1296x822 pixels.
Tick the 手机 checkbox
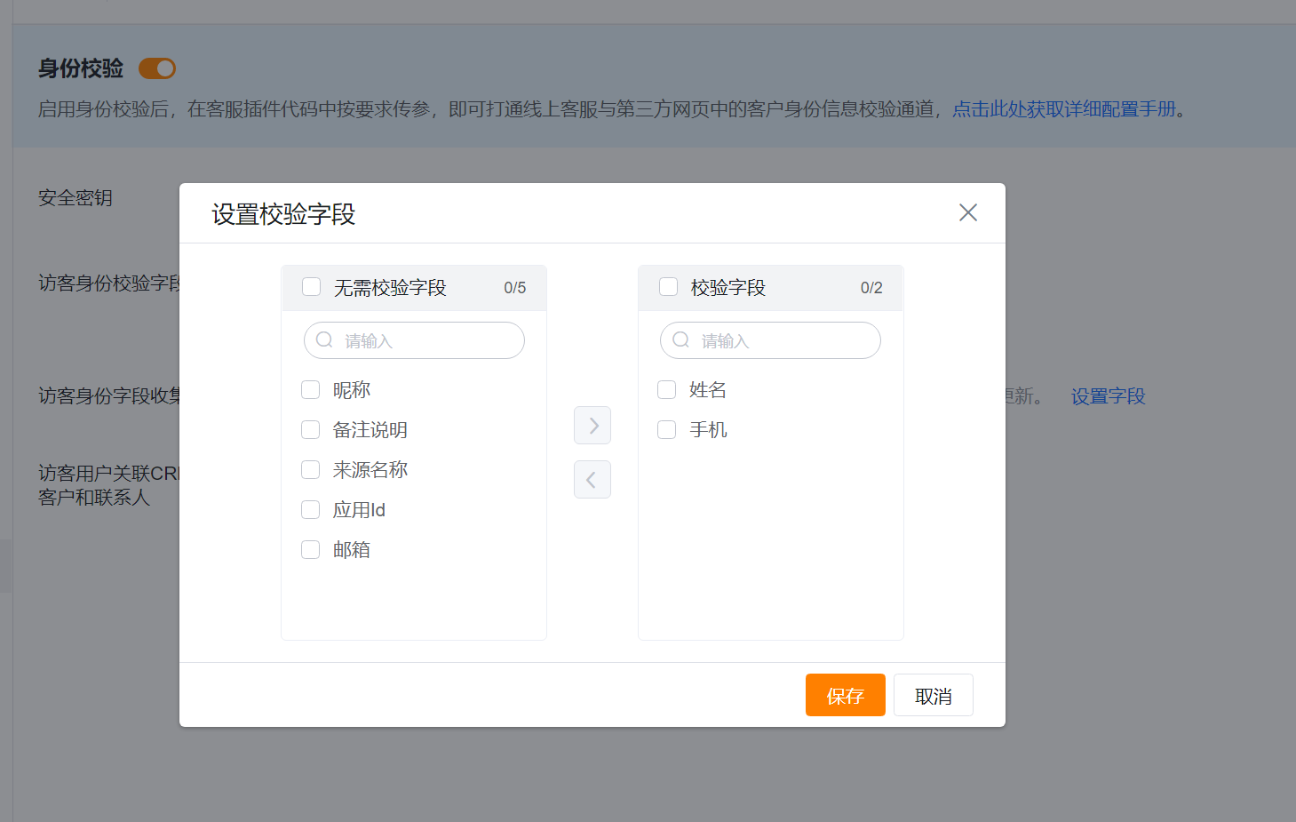click(667, 430)
